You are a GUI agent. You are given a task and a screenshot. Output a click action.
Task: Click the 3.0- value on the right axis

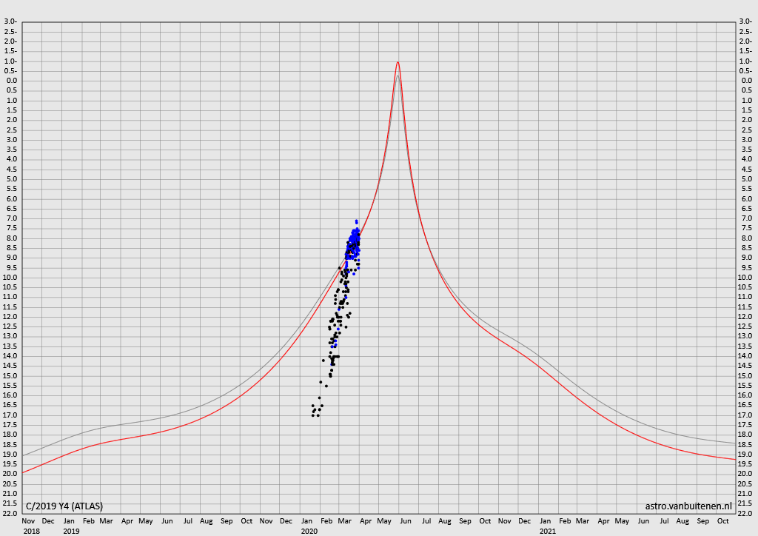pos(746,21)
